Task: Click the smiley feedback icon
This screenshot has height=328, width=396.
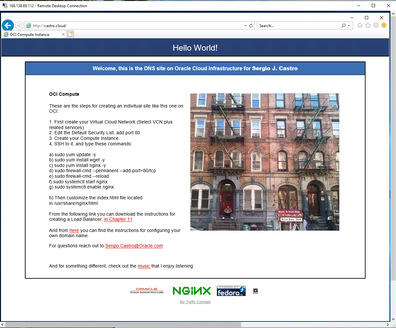Action: (x=384, y=25)
